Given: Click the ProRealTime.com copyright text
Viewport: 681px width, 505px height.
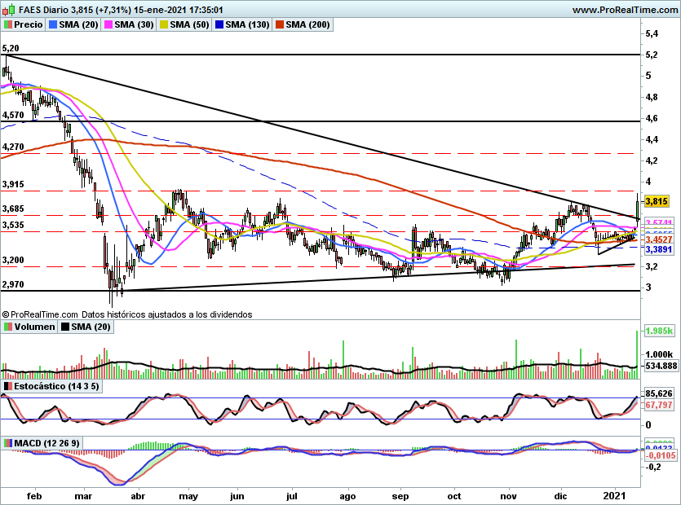Looking at the screenshot, I should click(x=40, y=314).
